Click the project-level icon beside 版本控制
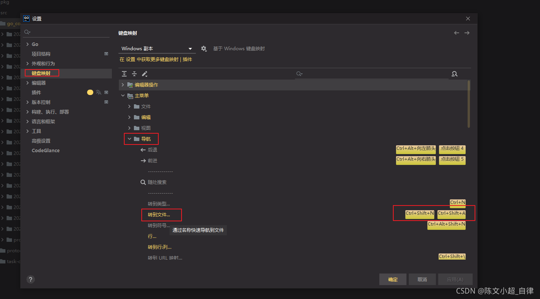Viewport: 540px width, 299px height. click(x=106, y=102)
